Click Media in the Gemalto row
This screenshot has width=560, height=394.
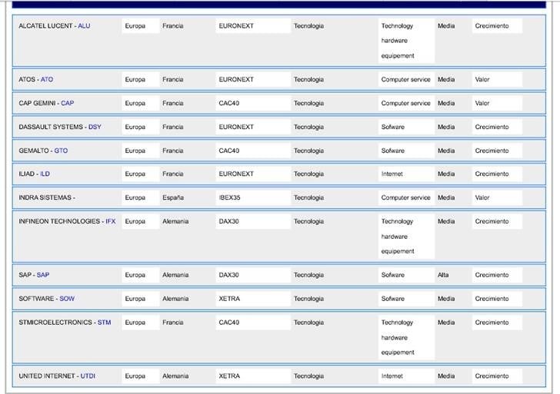click(446, 151)
